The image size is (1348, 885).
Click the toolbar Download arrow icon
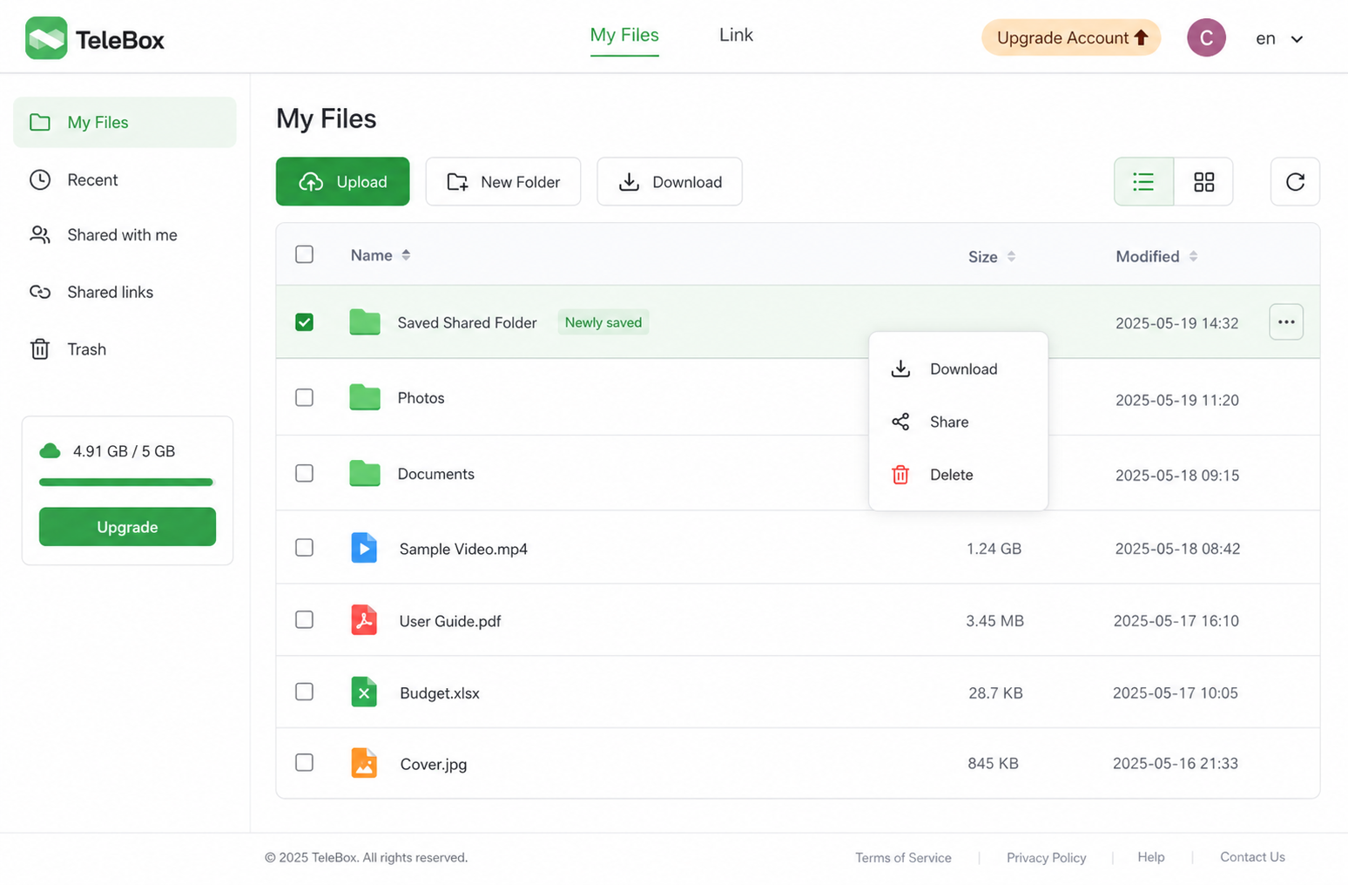click(x=629, y=181)
